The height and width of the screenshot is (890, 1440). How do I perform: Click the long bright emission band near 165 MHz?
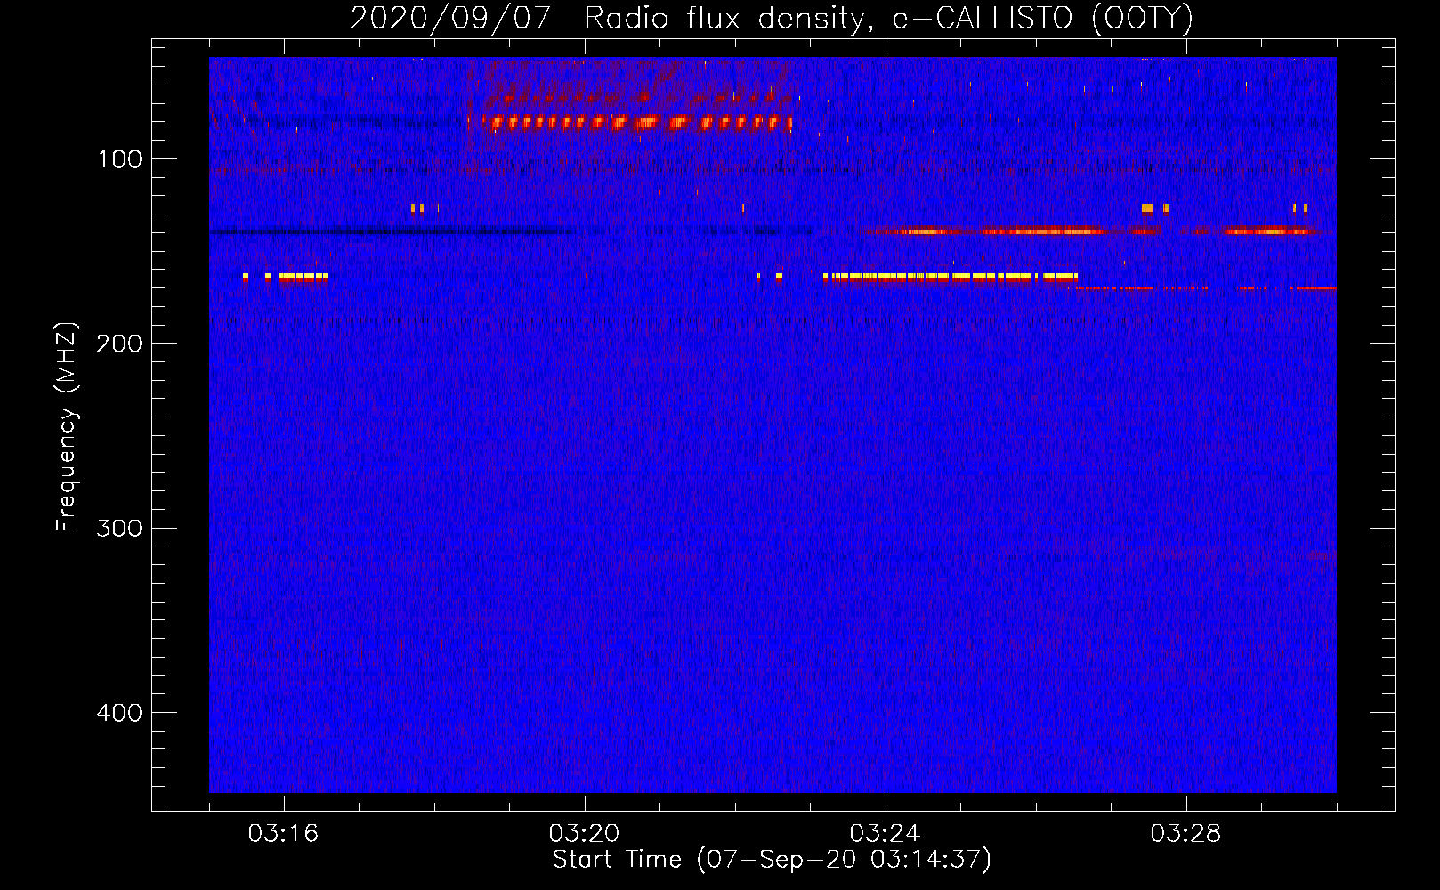coord(950,277)
